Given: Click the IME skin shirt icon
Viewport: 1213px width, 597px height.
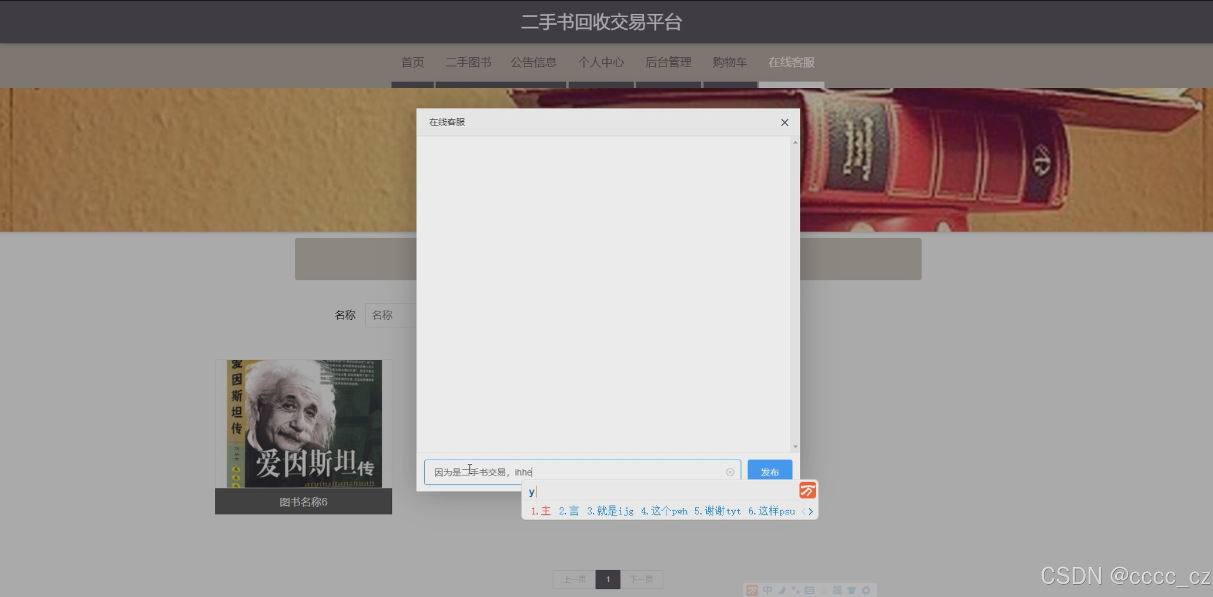Looking at the screenshot, I should (852, 590).
